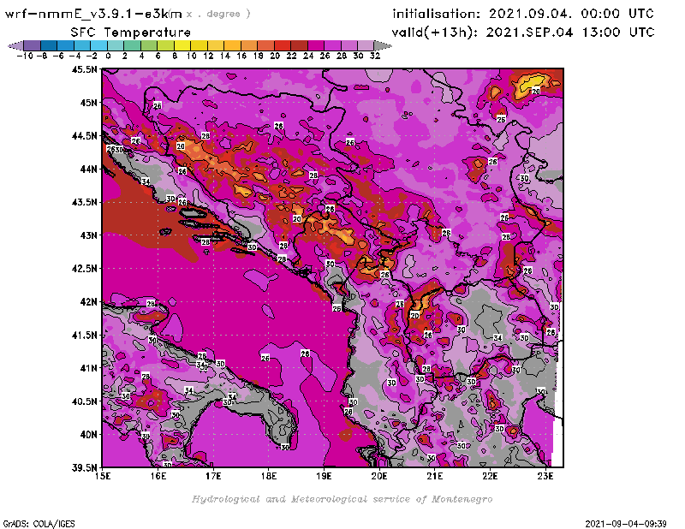Click the light blue legend swatch between -4 and -2
This screenshot has height=529, width=685.
82,45
